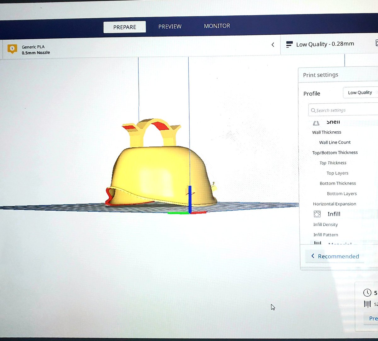Select the Wall Thickness setting
Image resolution: width=378 pixels, height=341 pixels.
click(x=327, y=132)
